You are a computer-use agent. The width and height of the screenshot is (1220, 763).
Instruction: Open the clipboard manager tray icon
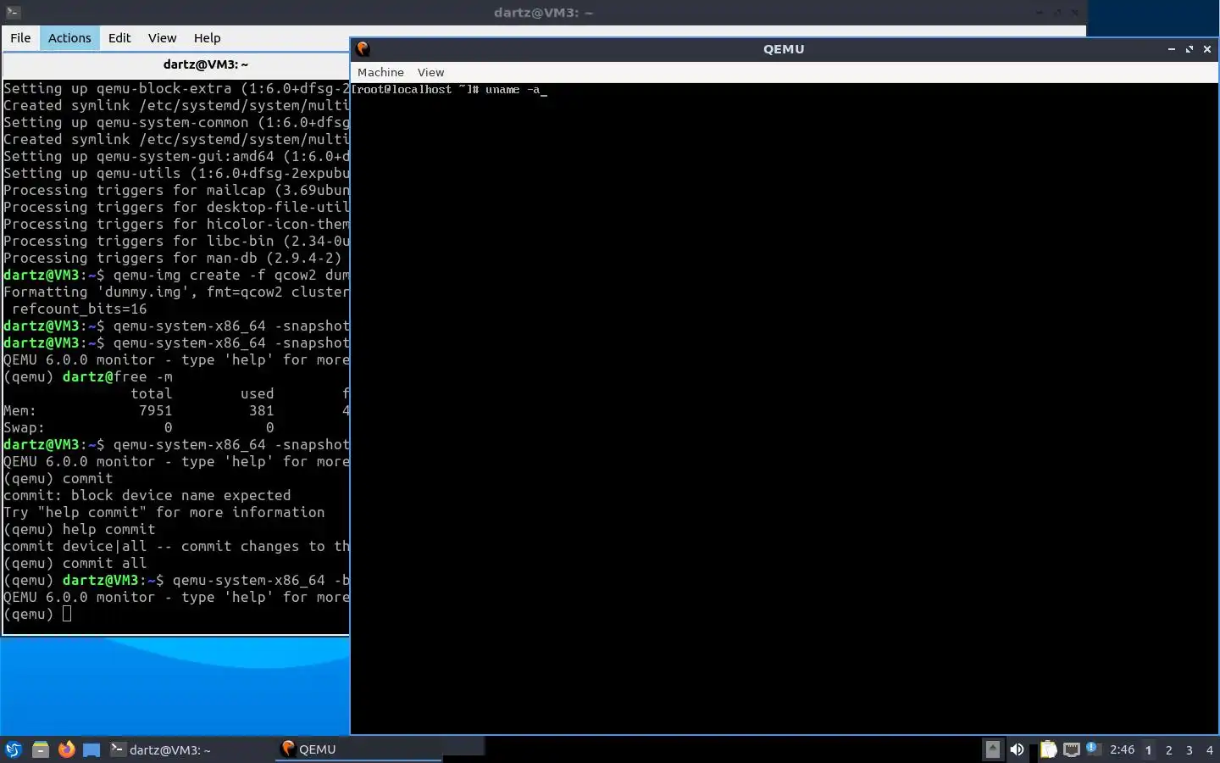(1048, 749)
